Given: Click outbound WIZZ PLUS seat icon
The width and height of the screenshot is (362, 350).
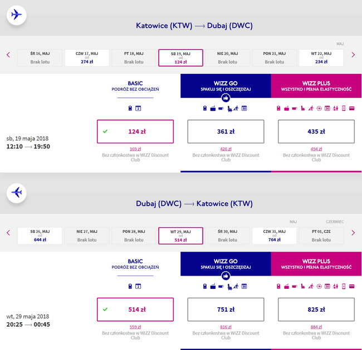Looking at the screenshot, I should 302,108.
